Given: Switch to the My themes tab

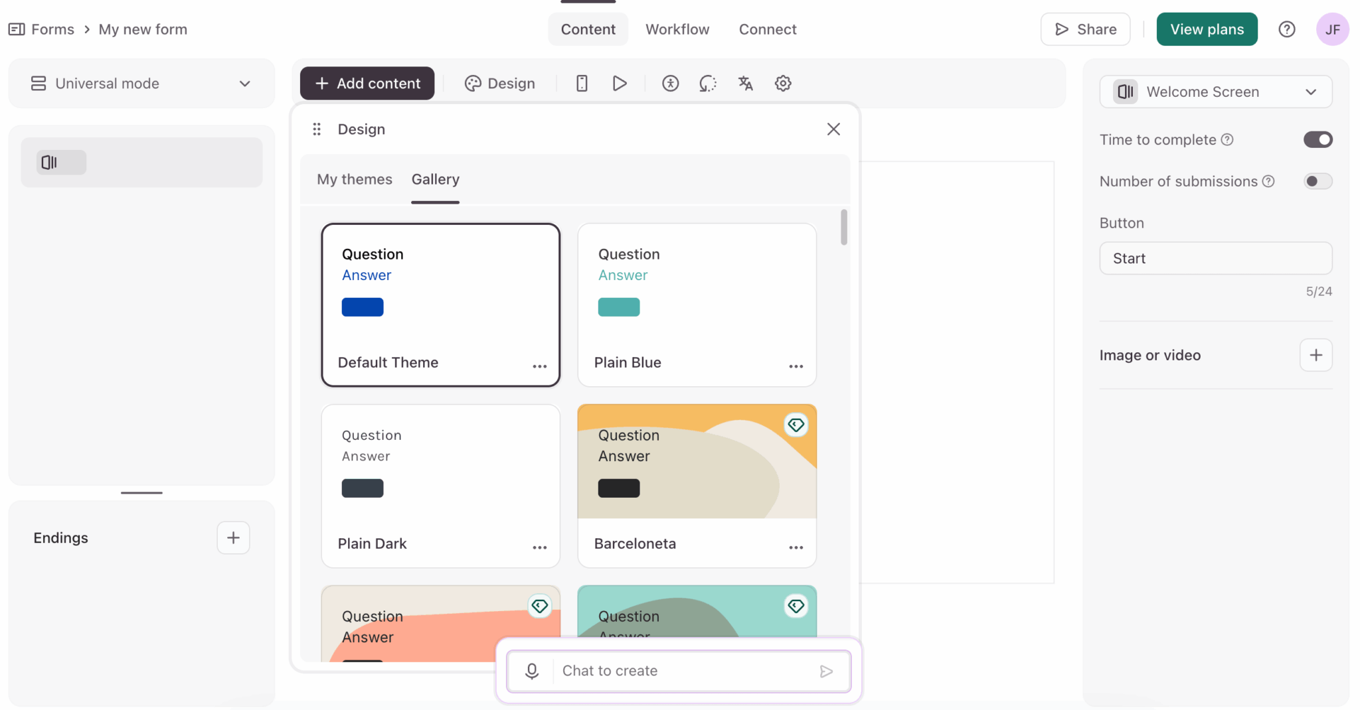Looking at the screenshot, I should 355,179.
